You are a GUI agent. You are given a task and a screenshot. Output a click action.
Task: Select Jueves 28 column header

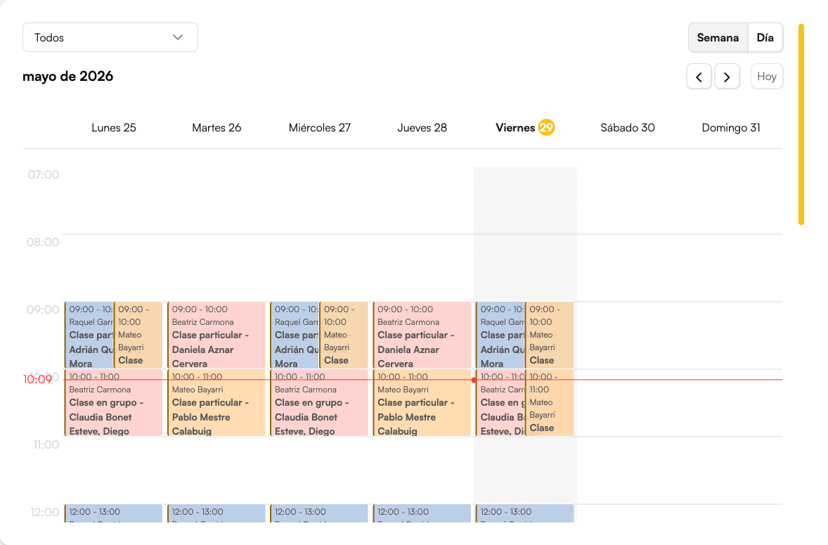point(422,128)
